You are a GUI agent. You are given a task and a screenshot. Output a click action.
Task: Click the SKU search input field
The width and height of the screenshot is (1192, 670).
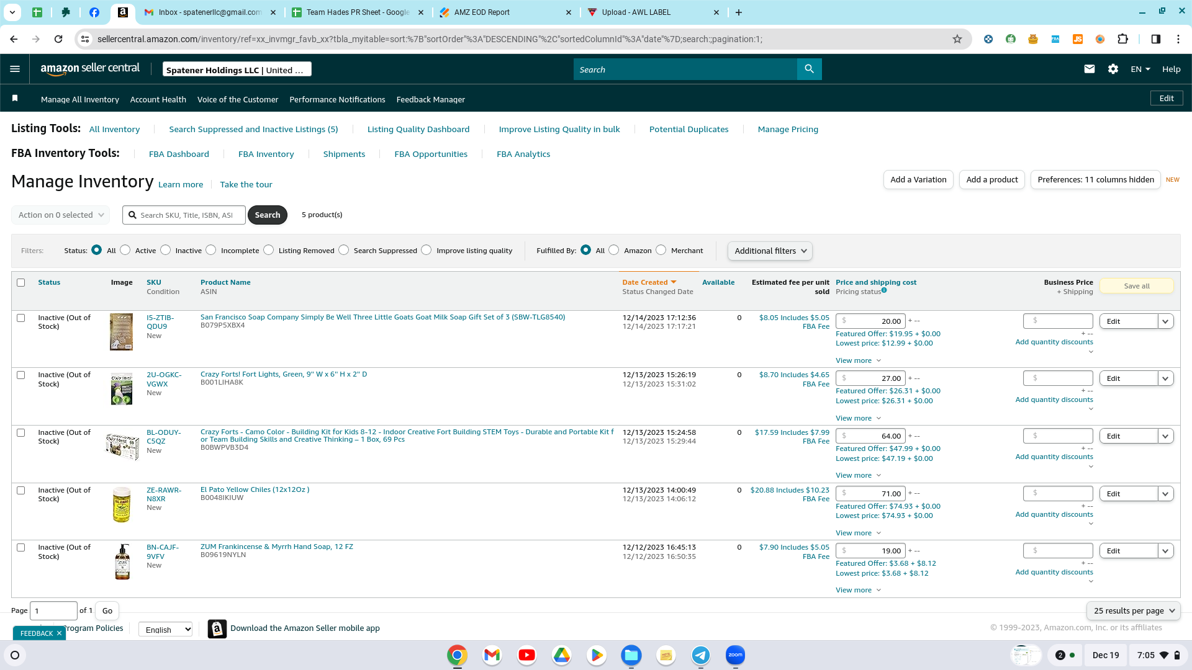(184, 215)
